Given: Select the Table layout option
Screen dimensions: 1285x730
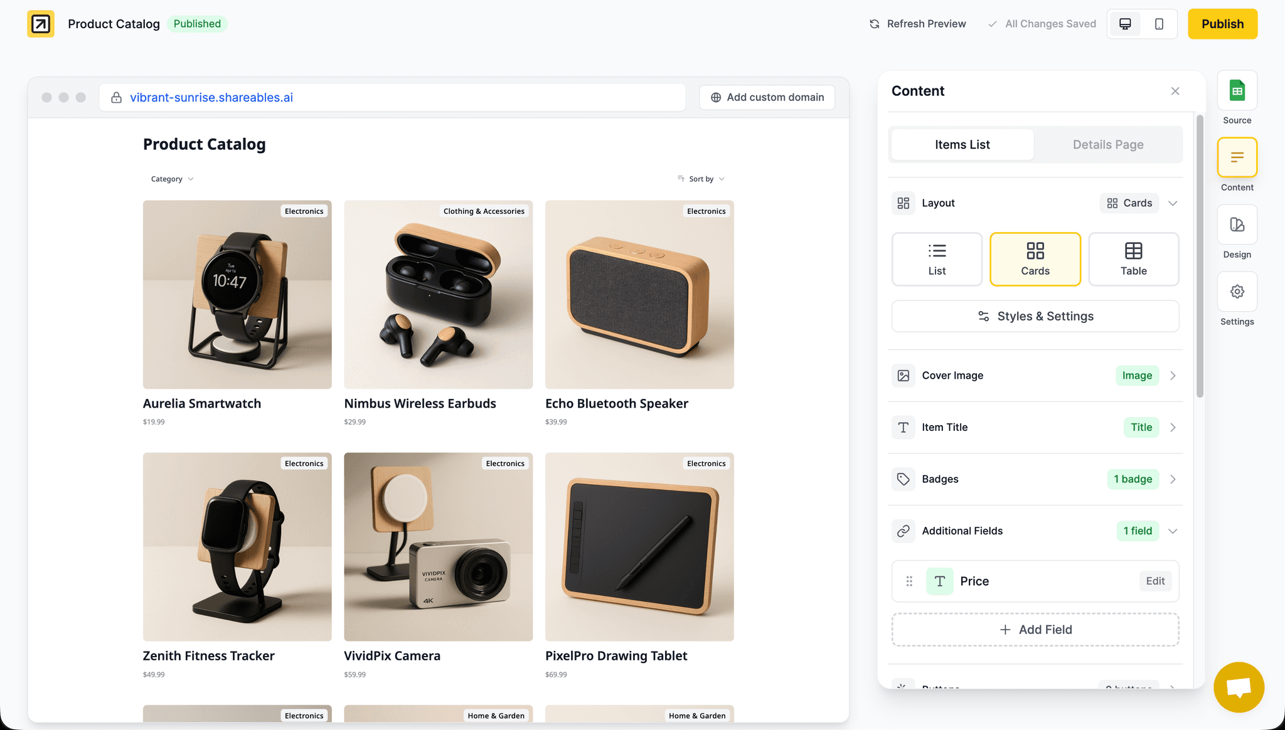Looking at the screenshot, I should pyautogui.click(x=1133, y=259).
